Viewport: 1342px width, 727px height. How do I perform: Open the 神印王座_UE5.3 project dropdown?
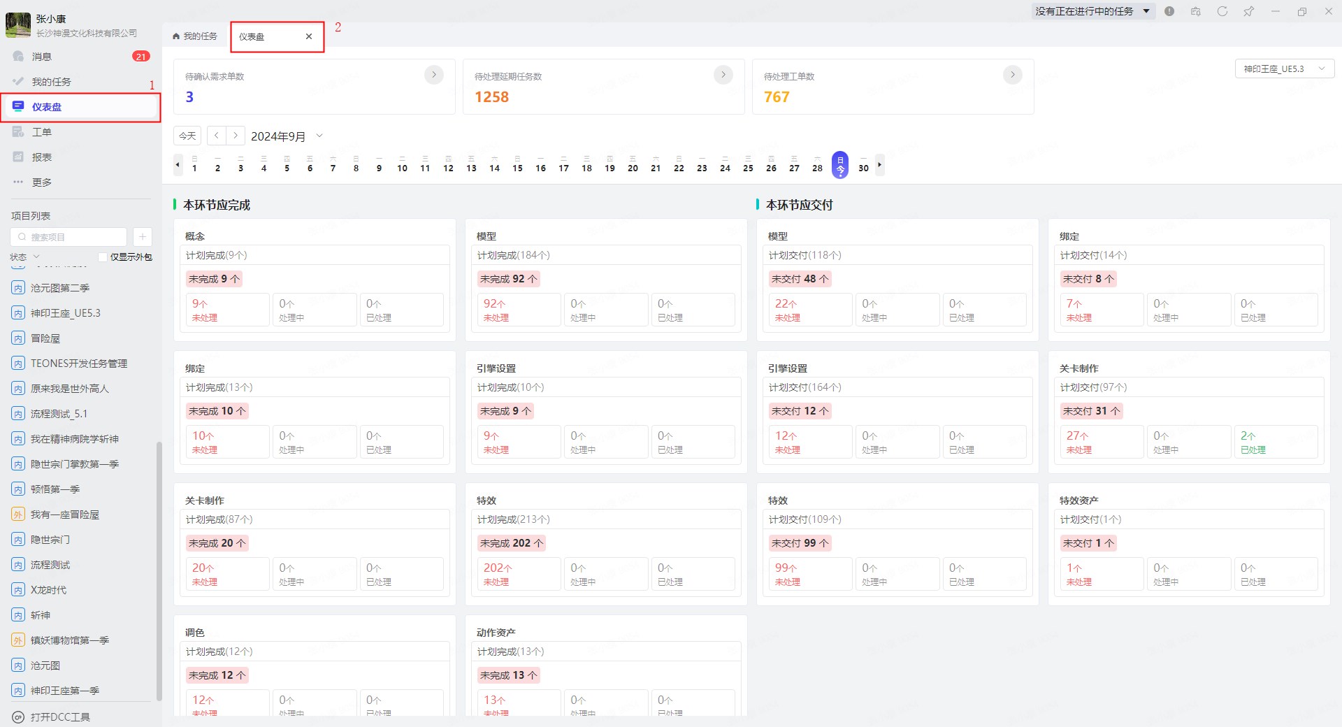(x=1284, y=69)
